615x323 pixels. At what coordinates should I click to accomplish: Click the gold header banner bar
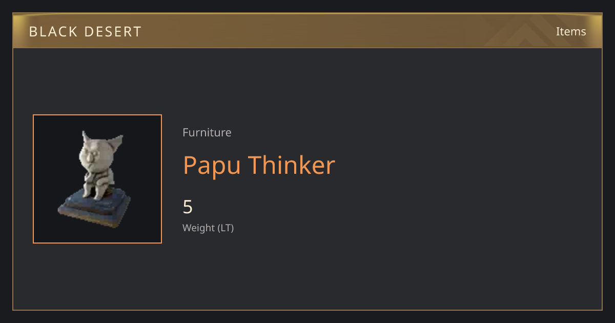point(307,31)
